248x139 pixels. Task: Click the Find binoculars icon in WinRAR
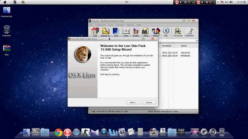tap(146, 32)
